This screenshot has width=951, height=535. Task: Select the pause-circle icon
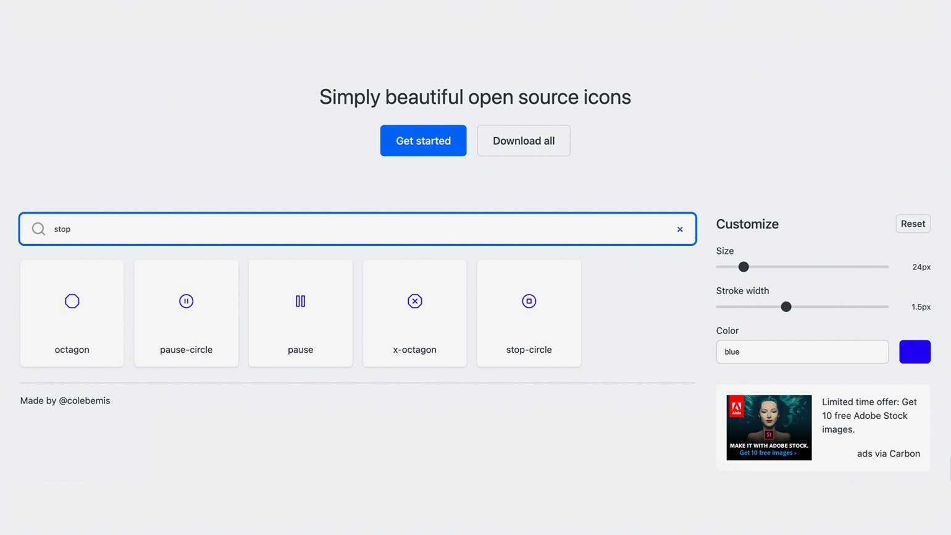coord(186,313)
